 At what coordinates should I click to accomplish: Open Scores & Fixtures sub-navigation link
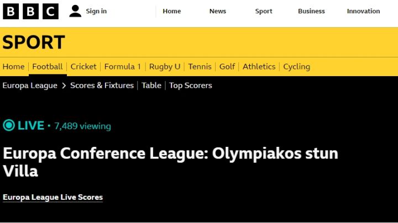tap(102, 86)
